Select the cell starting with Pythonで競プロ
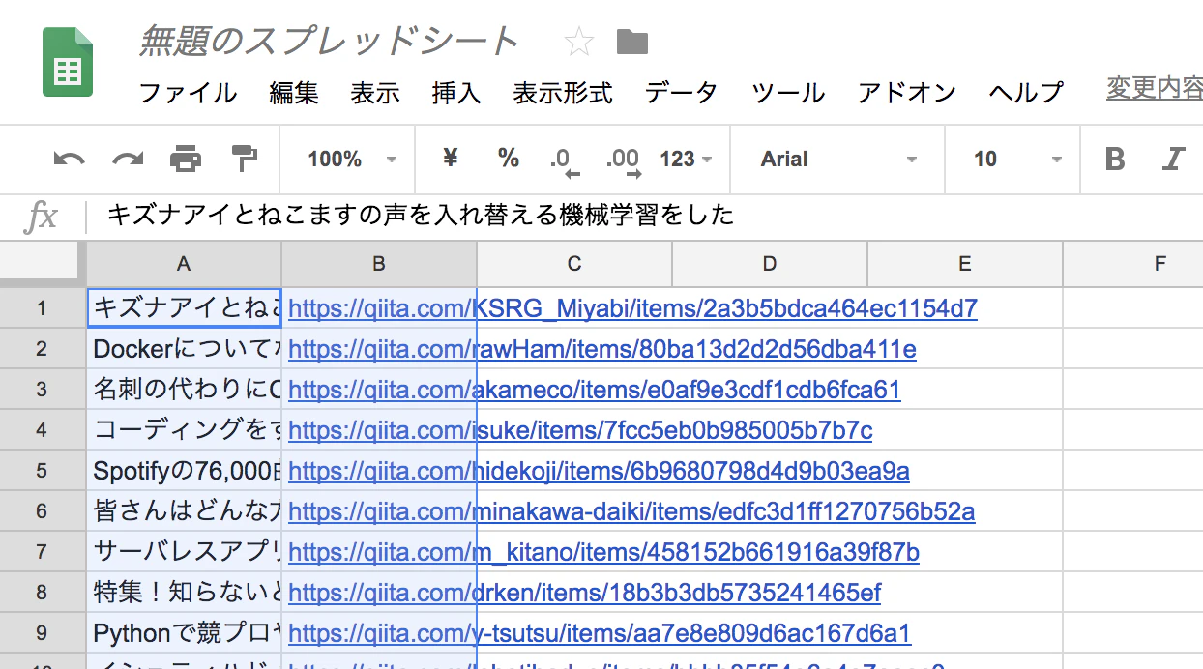1203x669 pixels. 185,633
